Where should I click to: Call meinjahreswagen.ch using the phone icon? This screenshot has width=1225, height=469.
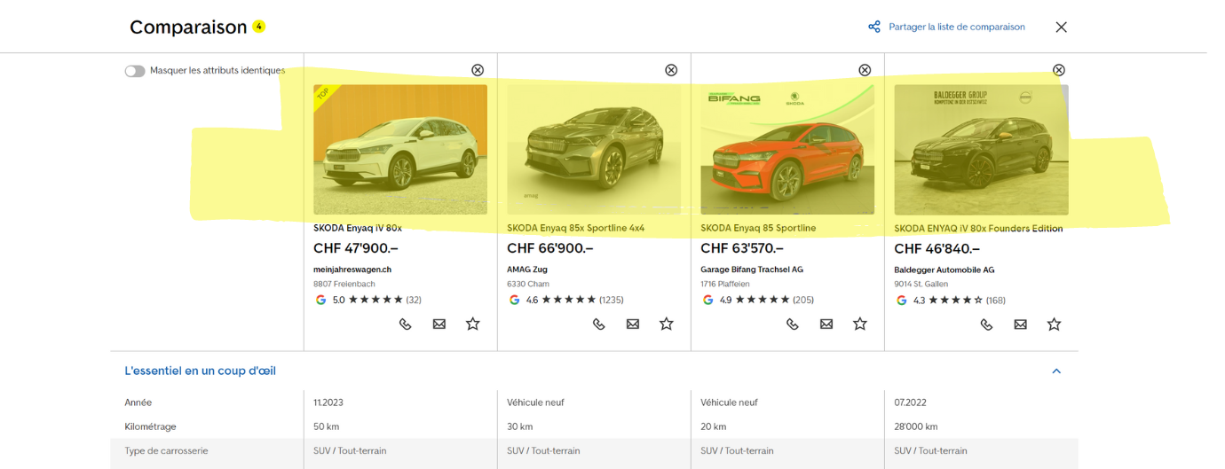point(405,324)
